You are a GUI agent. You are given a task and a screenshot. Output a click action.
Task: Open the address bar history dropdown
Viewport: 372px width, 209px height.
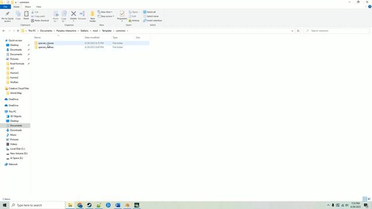point(292,31)
